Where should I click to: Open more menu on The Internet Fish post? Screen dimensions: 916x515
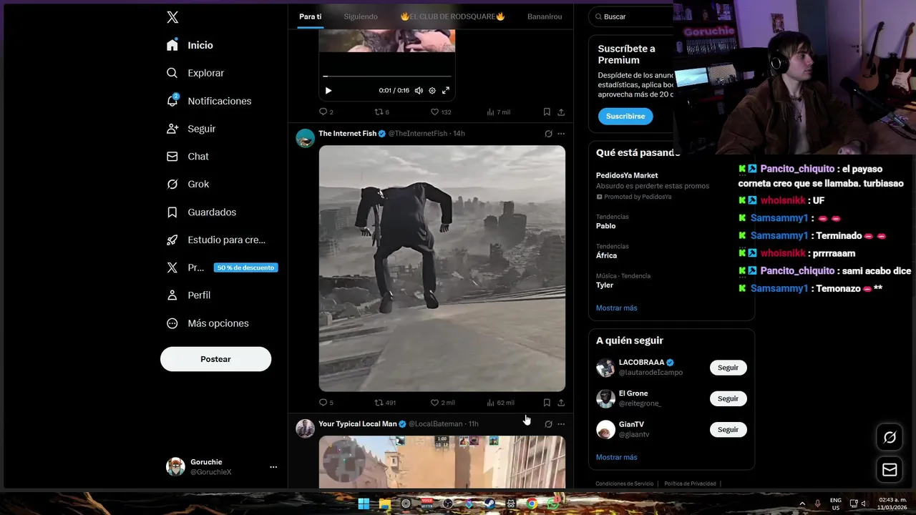tap(561, 134)
